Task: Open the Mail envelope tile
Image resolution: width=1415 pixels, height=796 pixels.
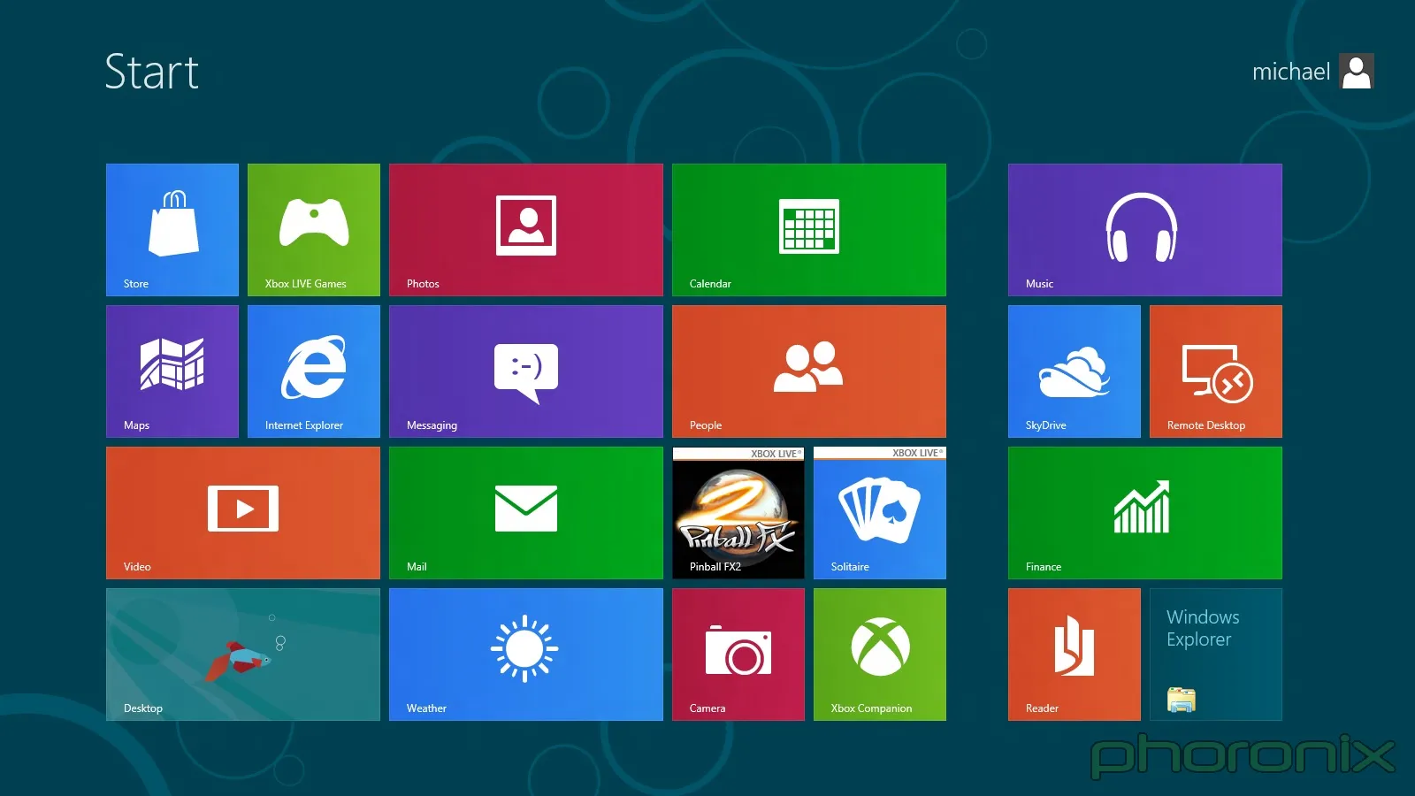Action: pos(526,513)
